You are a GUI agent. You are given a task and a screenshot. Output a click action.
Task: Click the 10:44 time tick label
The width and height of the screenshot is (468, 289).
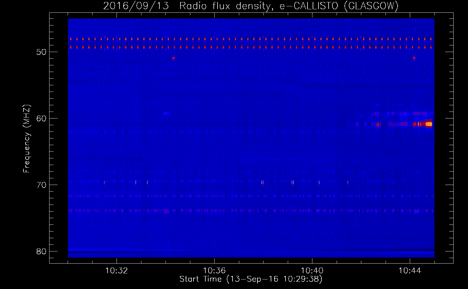[410, 271]
